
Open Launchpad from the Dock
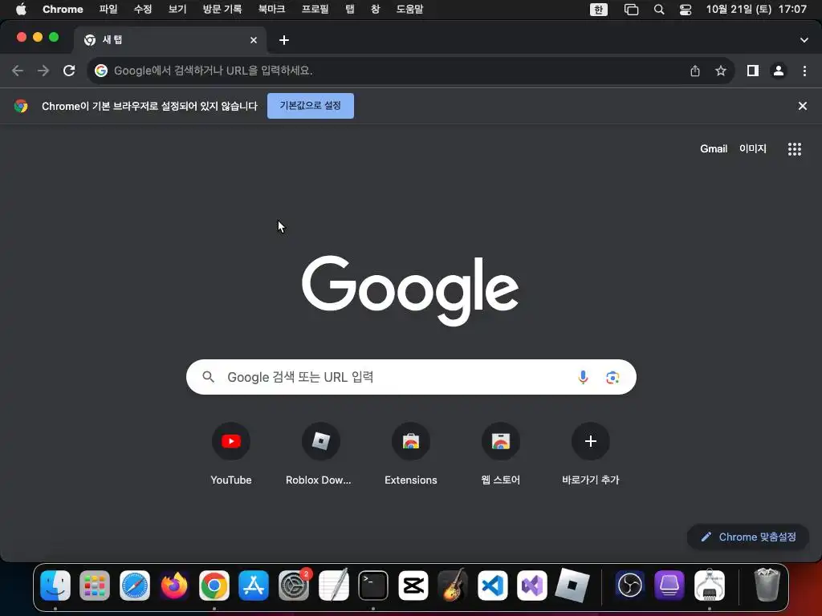(95, 585)
